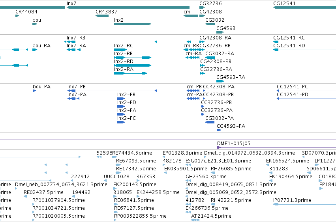Viewport: 336px width, 222px height.
Task: Click gene CG4593 label
Action: click(x=225, y=28)
